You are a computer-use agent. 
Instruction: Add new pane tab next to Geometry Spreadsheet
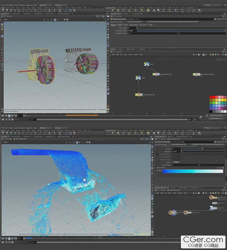[x=73, y=14]
